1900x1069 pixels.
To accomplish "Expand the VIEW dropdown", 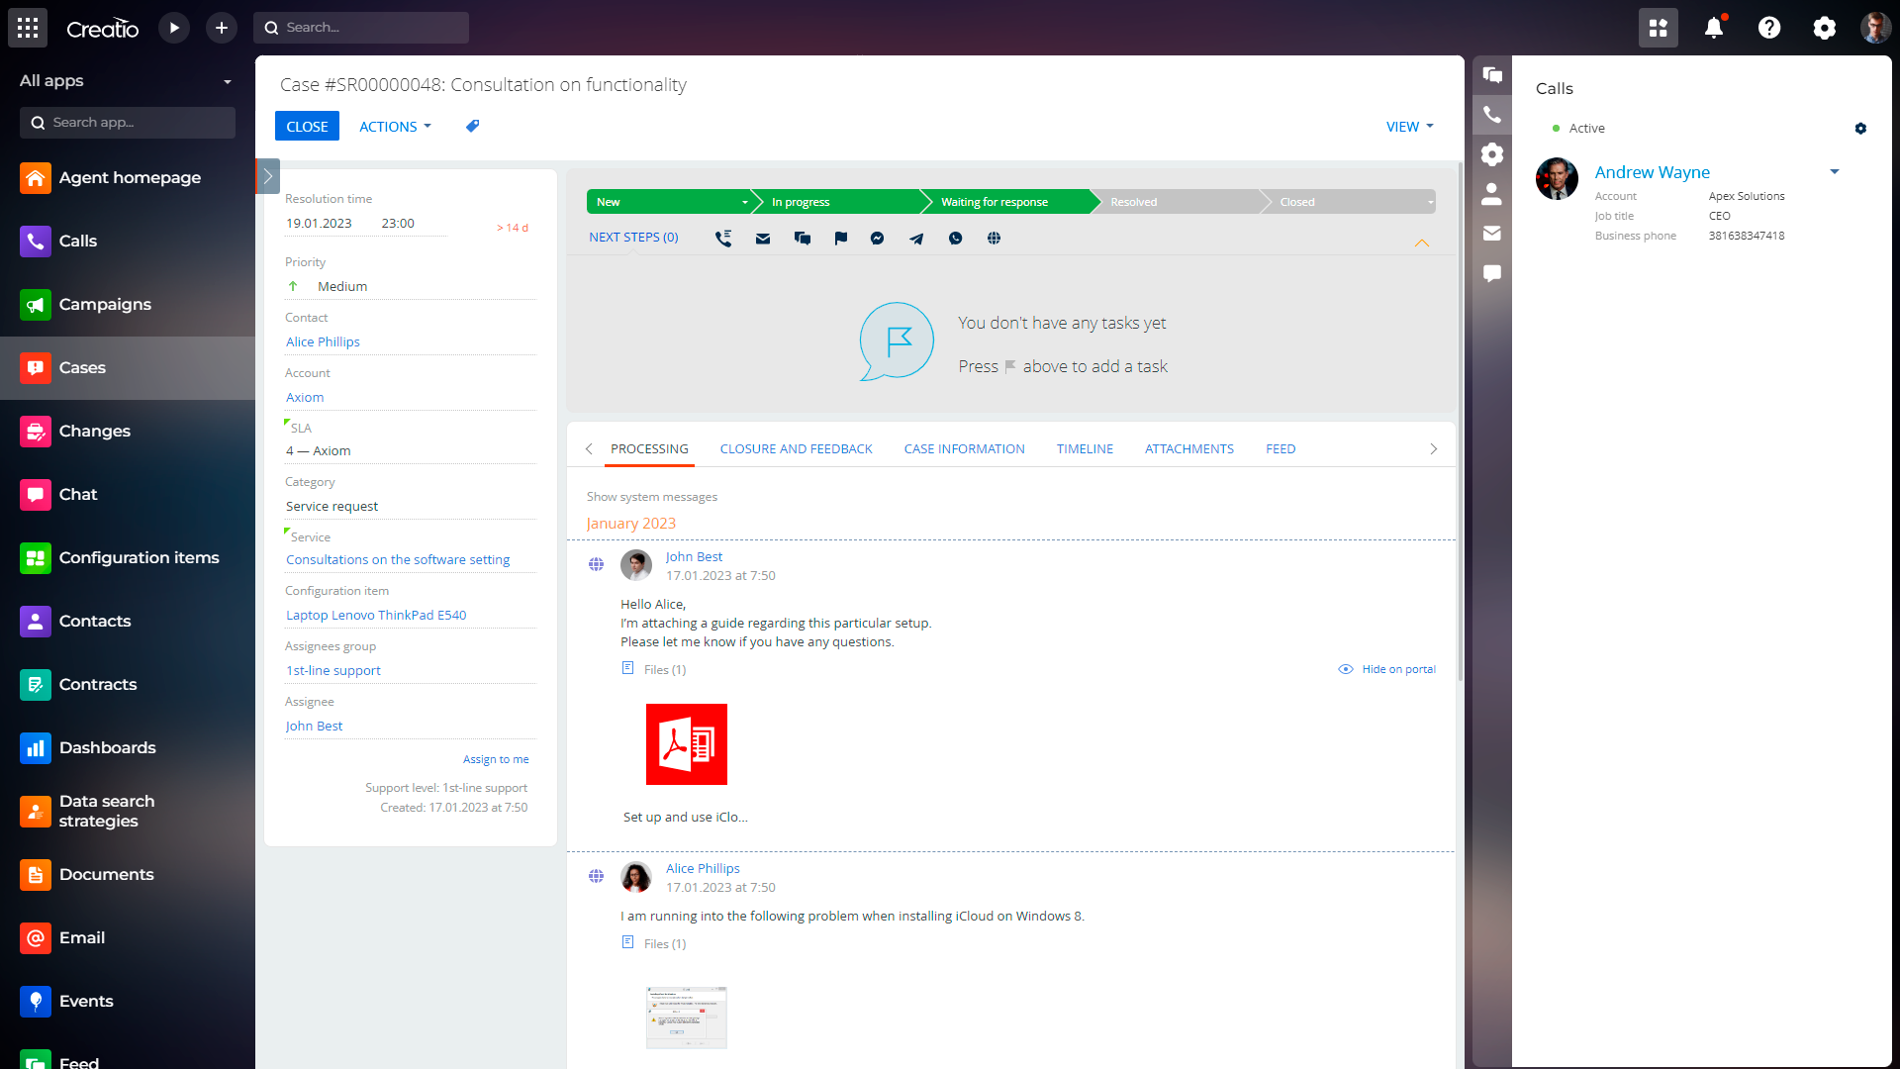I will (1409, 127).
